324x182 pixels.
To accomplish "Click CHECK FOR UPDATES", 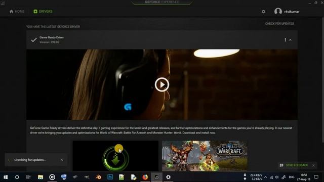I will click(x=279, y=24).
